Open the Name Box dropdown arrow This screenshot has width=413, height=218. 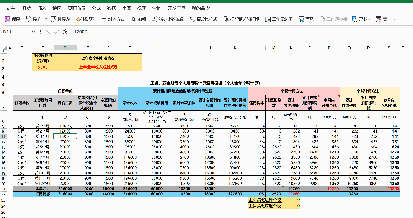pos(33,32)
